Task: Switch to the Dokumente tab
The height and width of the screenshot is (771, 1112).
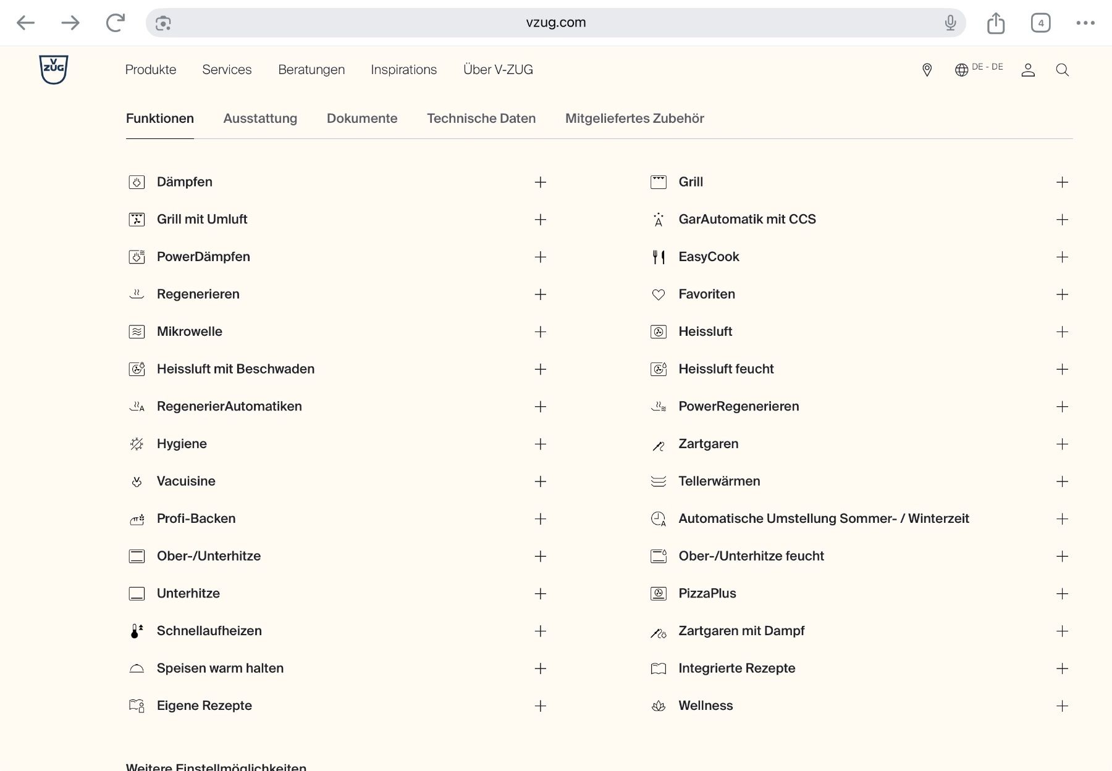Action: point(362,119)
